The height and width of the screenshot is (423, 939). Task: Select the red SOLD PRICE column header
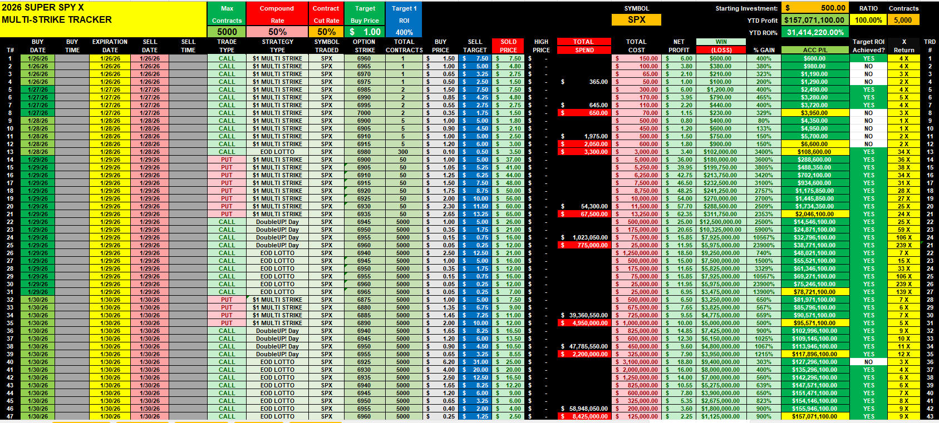(508, 46)
